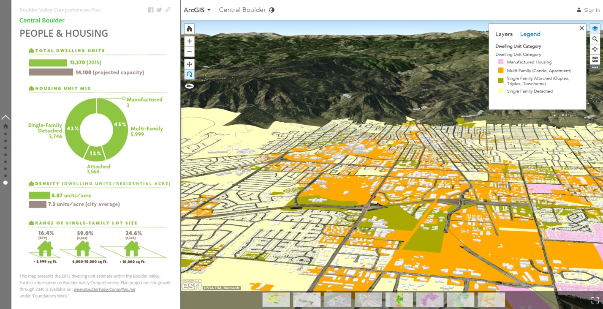Toggle the half-circle theme icon beside title

click(272, 10)
